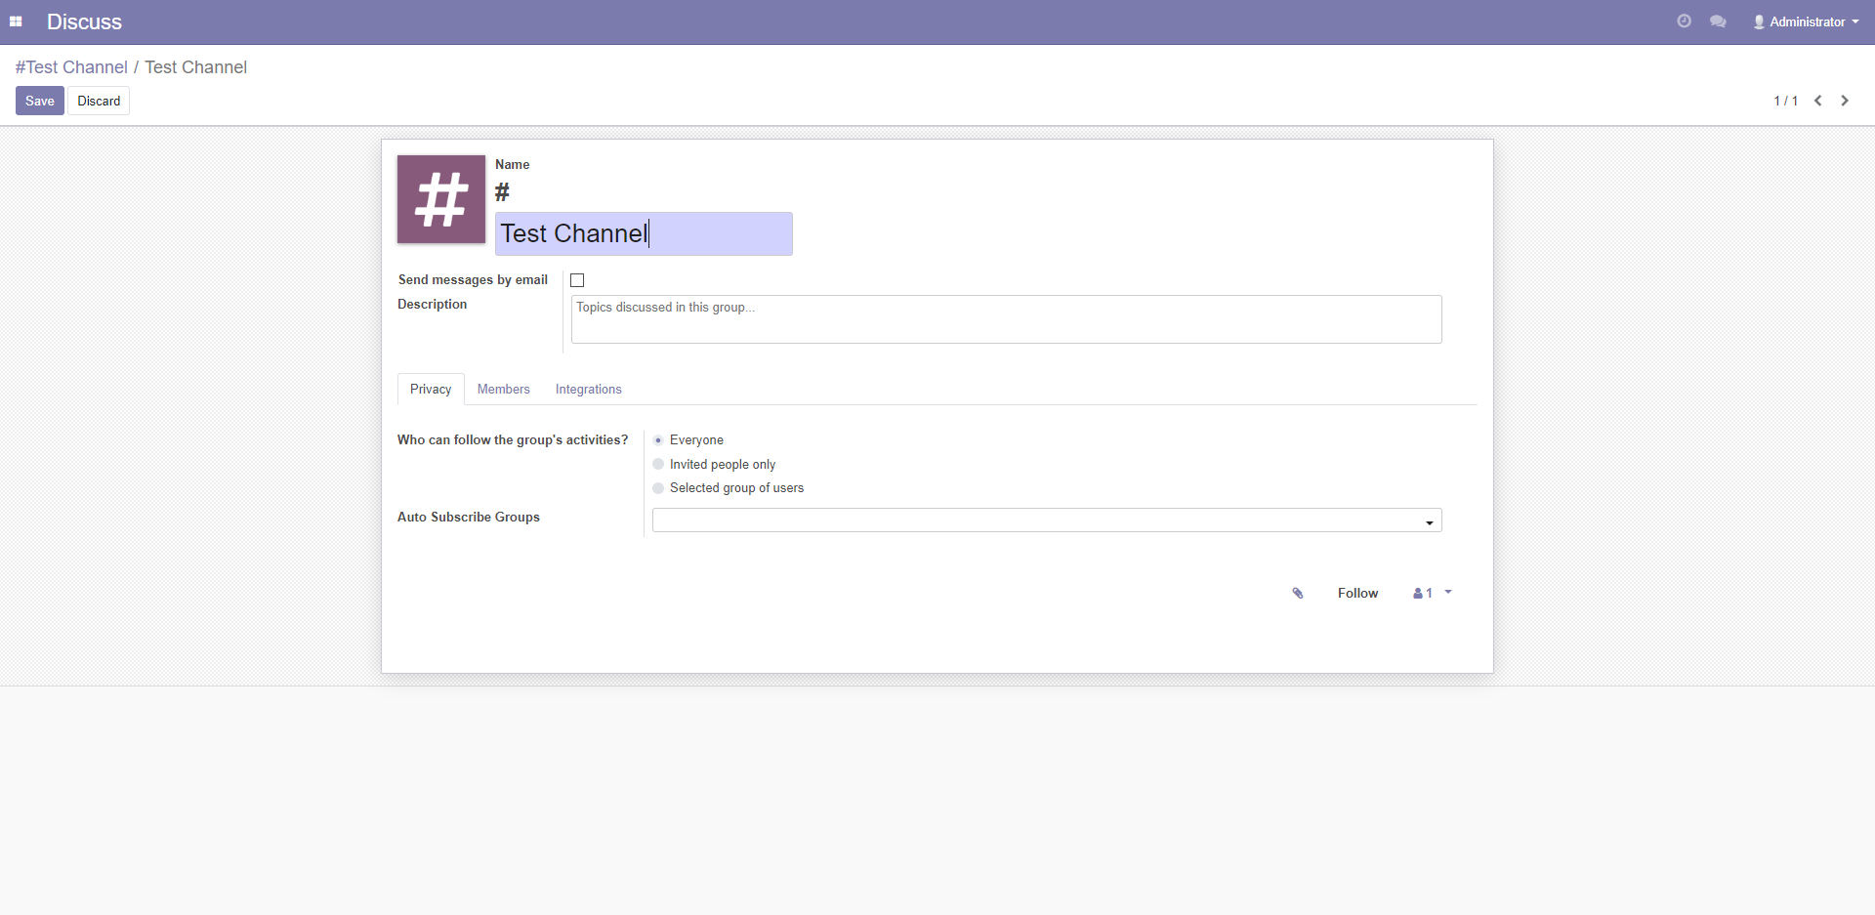Switch to the Integrations tab
The height and width of the screenshot is (915, 1875).
589,389
